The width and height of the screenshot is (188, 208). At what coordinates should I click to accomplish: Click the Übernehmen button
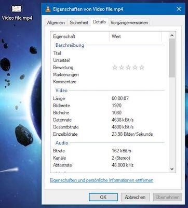pyautogui.click(x=167, y=197)
